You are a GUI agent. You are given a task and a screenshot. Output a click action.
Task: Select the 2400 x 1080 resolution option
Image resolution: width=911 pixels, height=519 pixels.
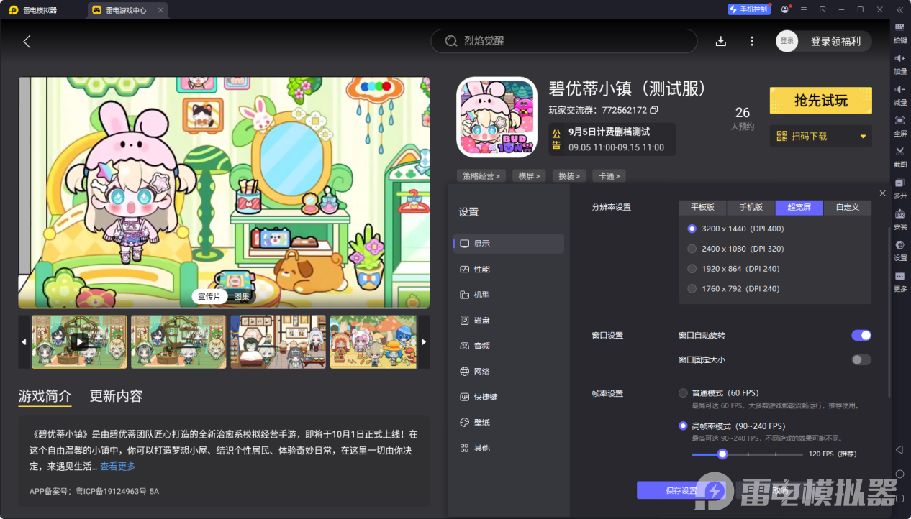tap(691, 248)
